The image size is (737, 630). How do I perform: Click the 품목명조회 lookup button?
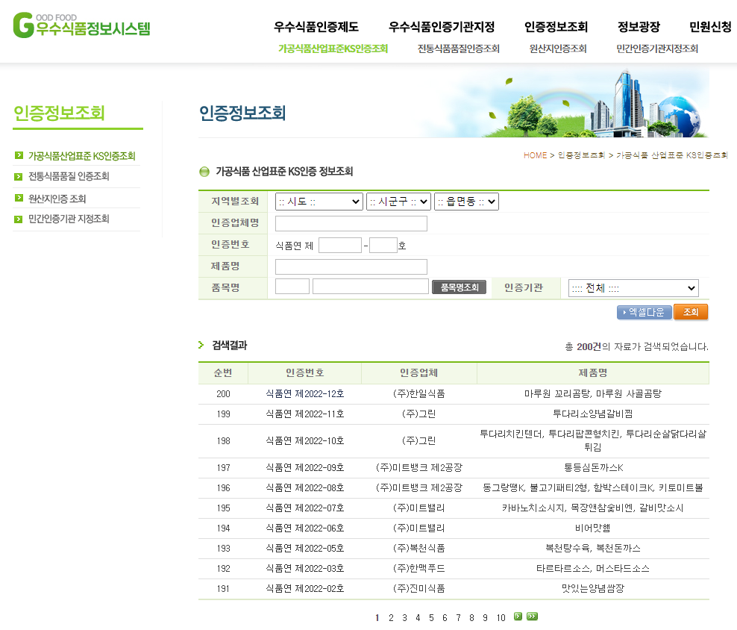pos(459,286)
